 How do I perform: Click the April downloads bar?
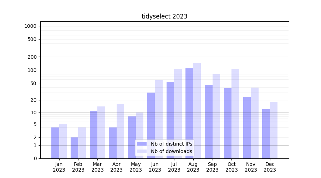(x=120, y=131)
